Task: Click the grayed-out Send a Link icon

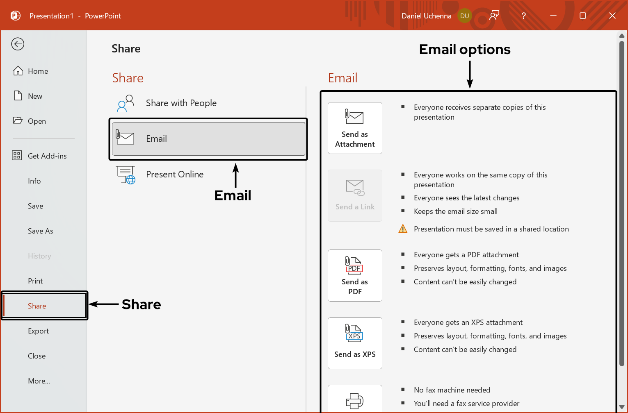Action: point(355,188)
